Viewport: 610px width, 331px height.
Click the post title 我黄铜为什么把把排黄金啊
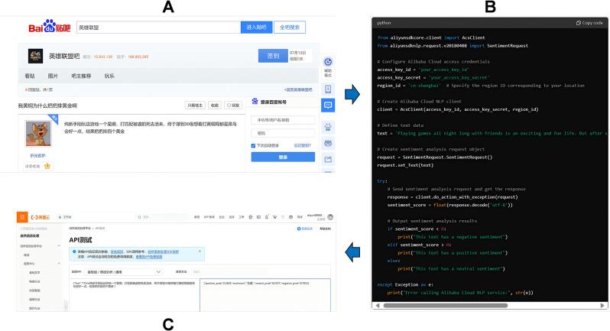tap(47, 105)
